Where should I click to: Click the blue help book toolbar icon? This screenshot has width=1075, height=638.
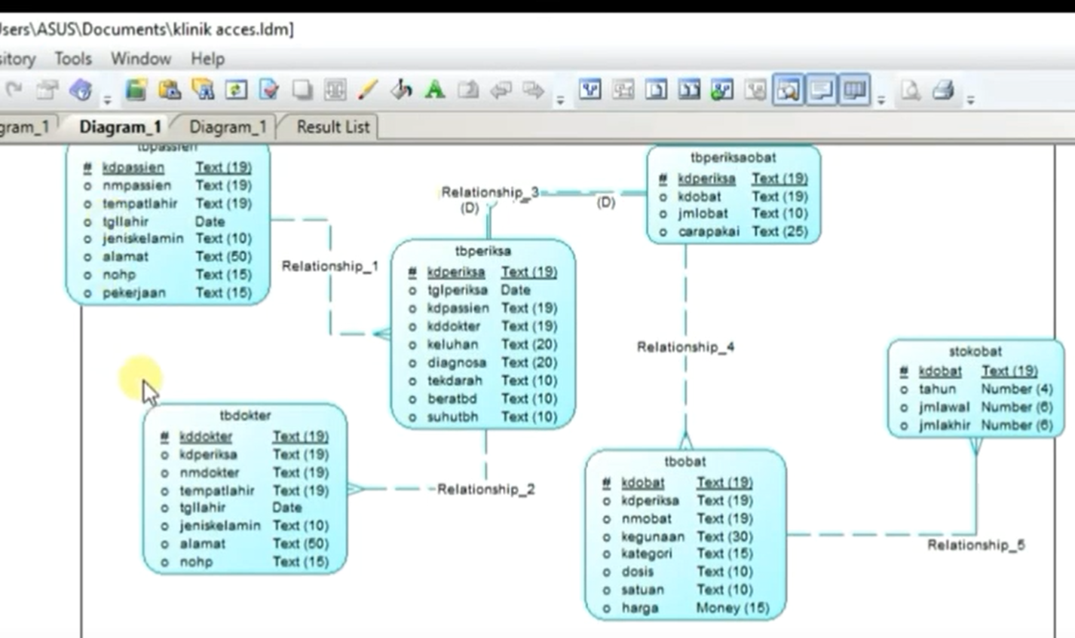click(x=81, y=90)
